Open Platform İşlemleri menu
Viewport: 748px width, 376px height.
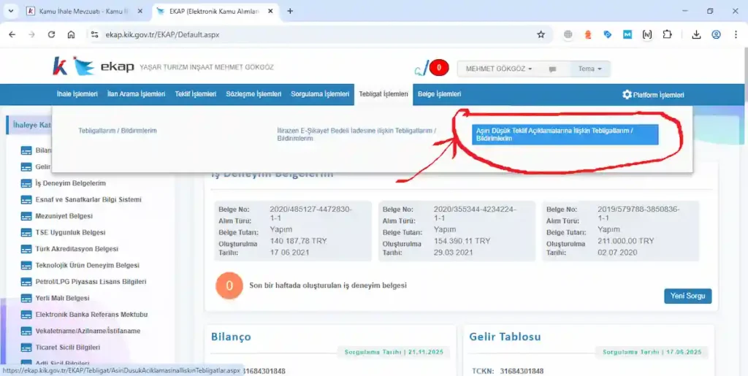pos(653,95)
